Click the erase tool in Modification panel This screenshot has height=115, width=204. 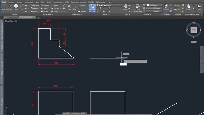coord(64,5)
